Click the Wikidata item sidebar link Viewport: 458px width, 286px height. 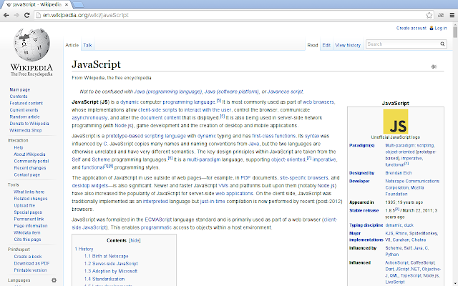click(x=27, y=232)
